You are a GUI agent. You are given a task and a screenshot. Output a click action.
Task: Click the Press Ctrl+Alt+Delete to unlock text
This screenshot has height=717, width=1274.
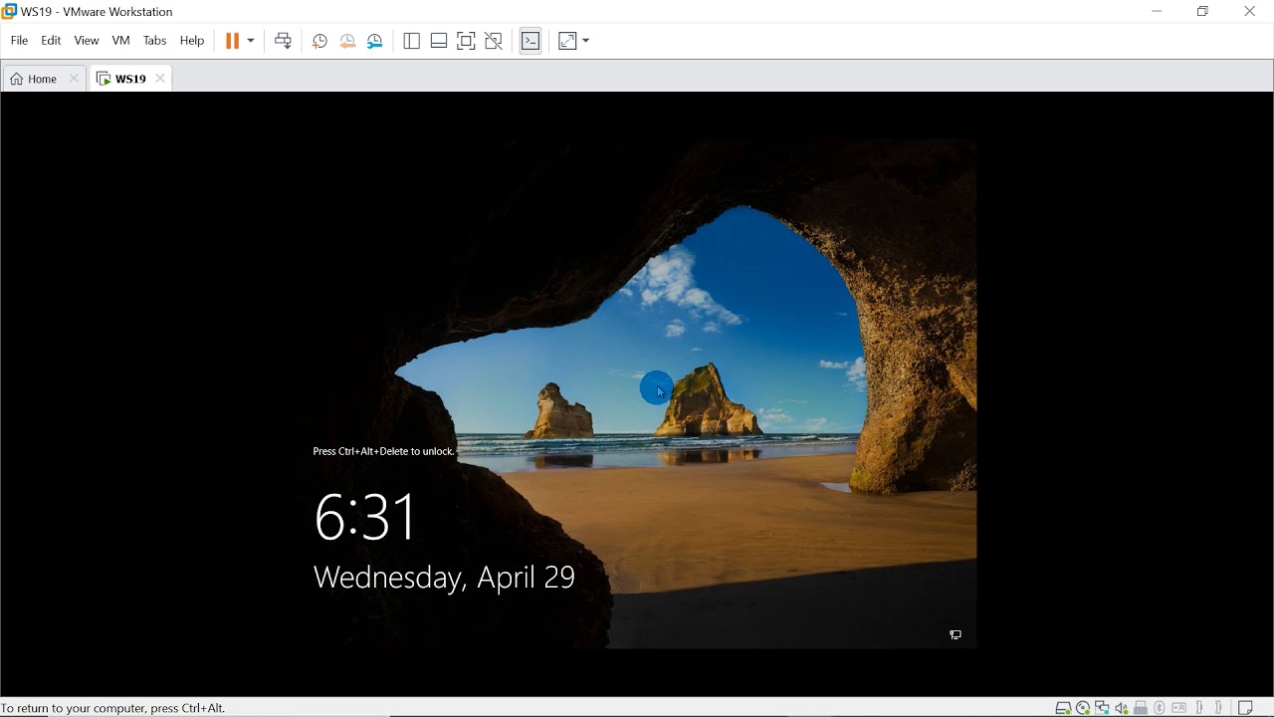click(x=383, y=451)
